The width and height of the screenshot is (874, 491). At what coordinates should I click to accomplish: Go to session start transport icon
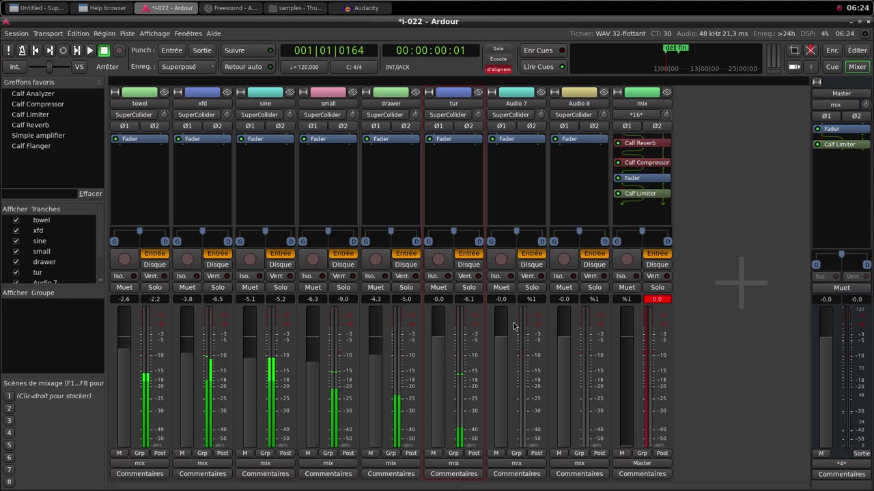coord(36,50)
